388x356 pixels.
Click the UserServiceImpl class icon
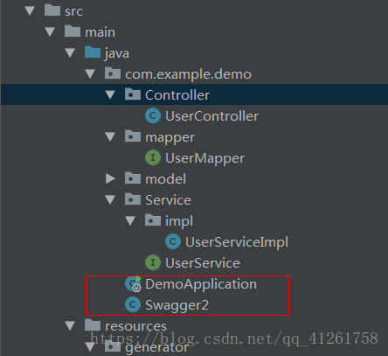click(x=173, y=241)
